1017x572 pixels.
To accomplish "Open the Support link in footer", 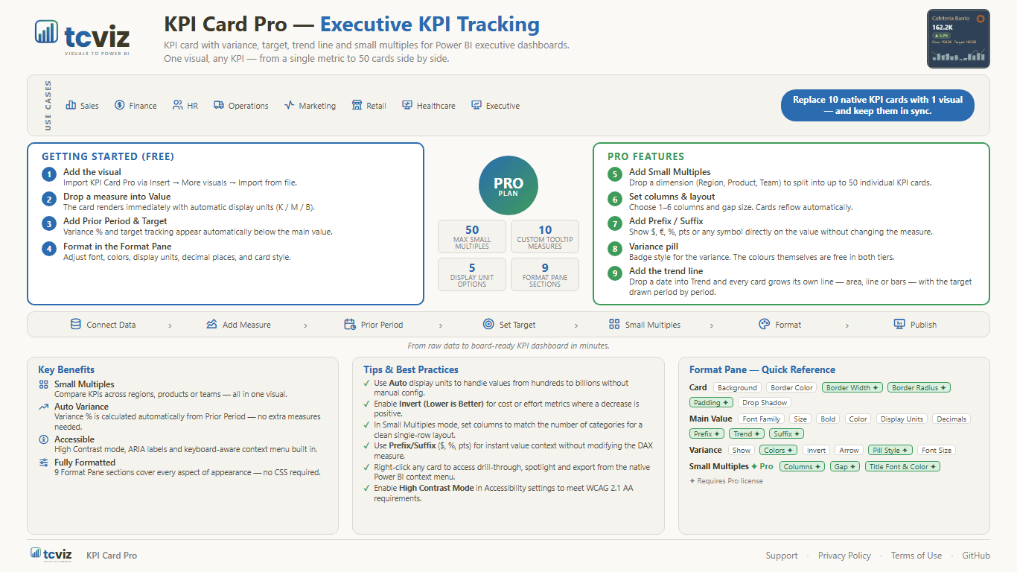I will click(x=782, y=556).
